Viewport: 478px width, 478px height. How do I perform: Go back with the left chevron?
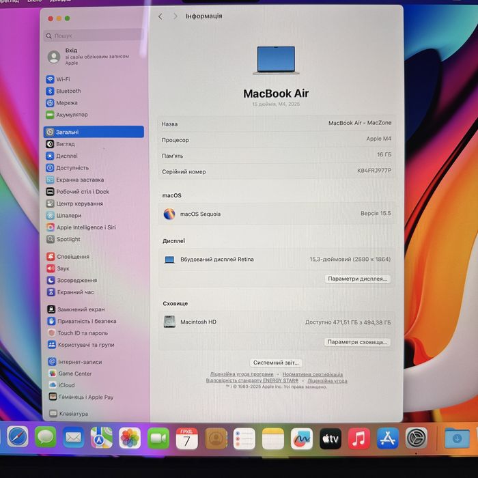(160, 16)
